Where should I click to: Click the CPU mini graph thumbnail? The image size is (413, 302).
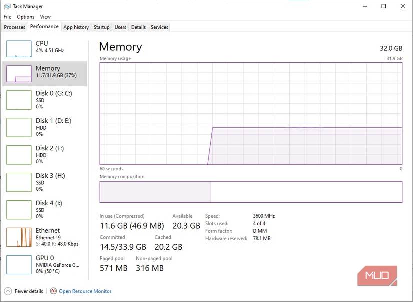coord(19,48)
